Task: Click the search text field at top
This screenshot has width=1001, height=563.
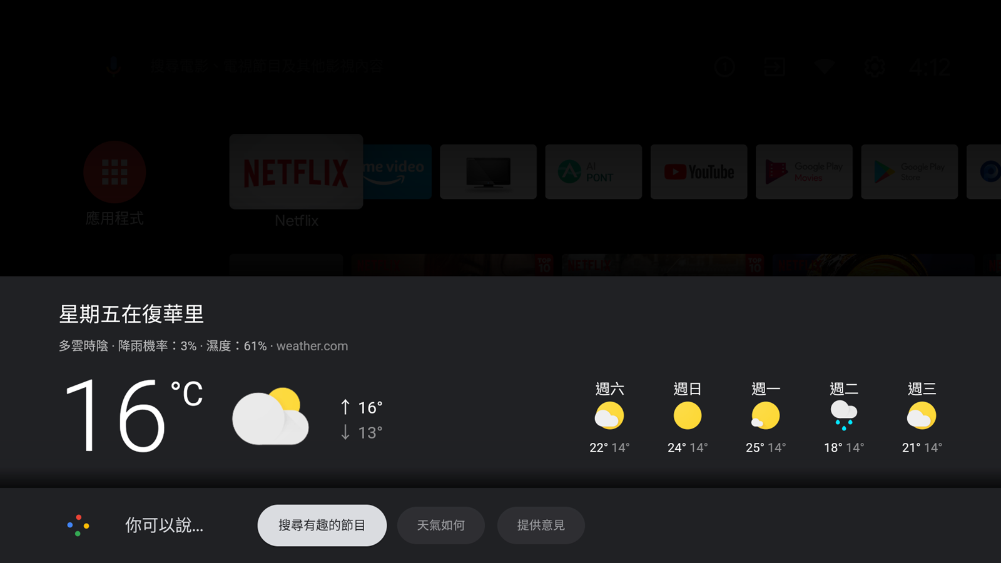Action: (x=266, y=66)
